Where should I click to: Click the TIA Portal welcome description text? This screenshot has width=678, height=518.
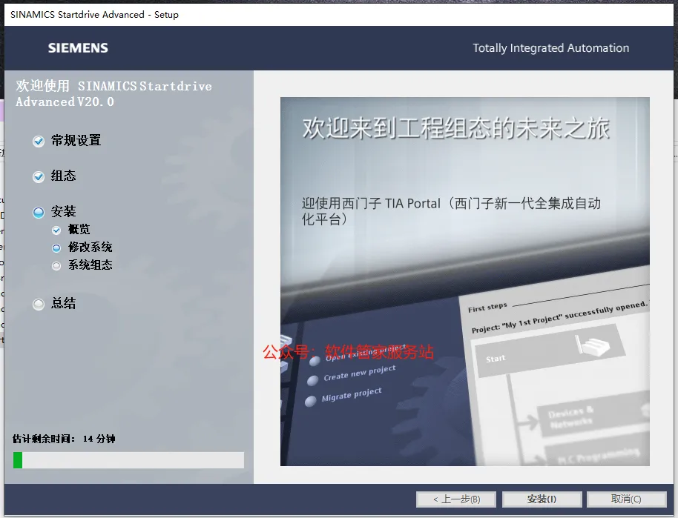click(x=451, y=211)
